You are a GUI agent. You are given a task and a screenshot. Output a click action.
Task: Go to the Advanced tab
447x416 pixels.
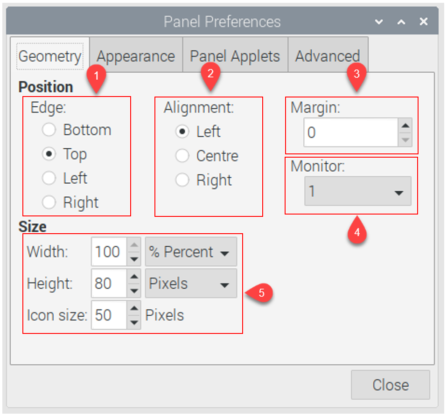(x=328, y=55)
